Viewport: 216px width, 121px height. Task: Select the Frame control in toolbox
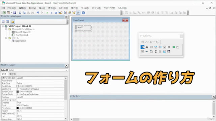[178, 47]
